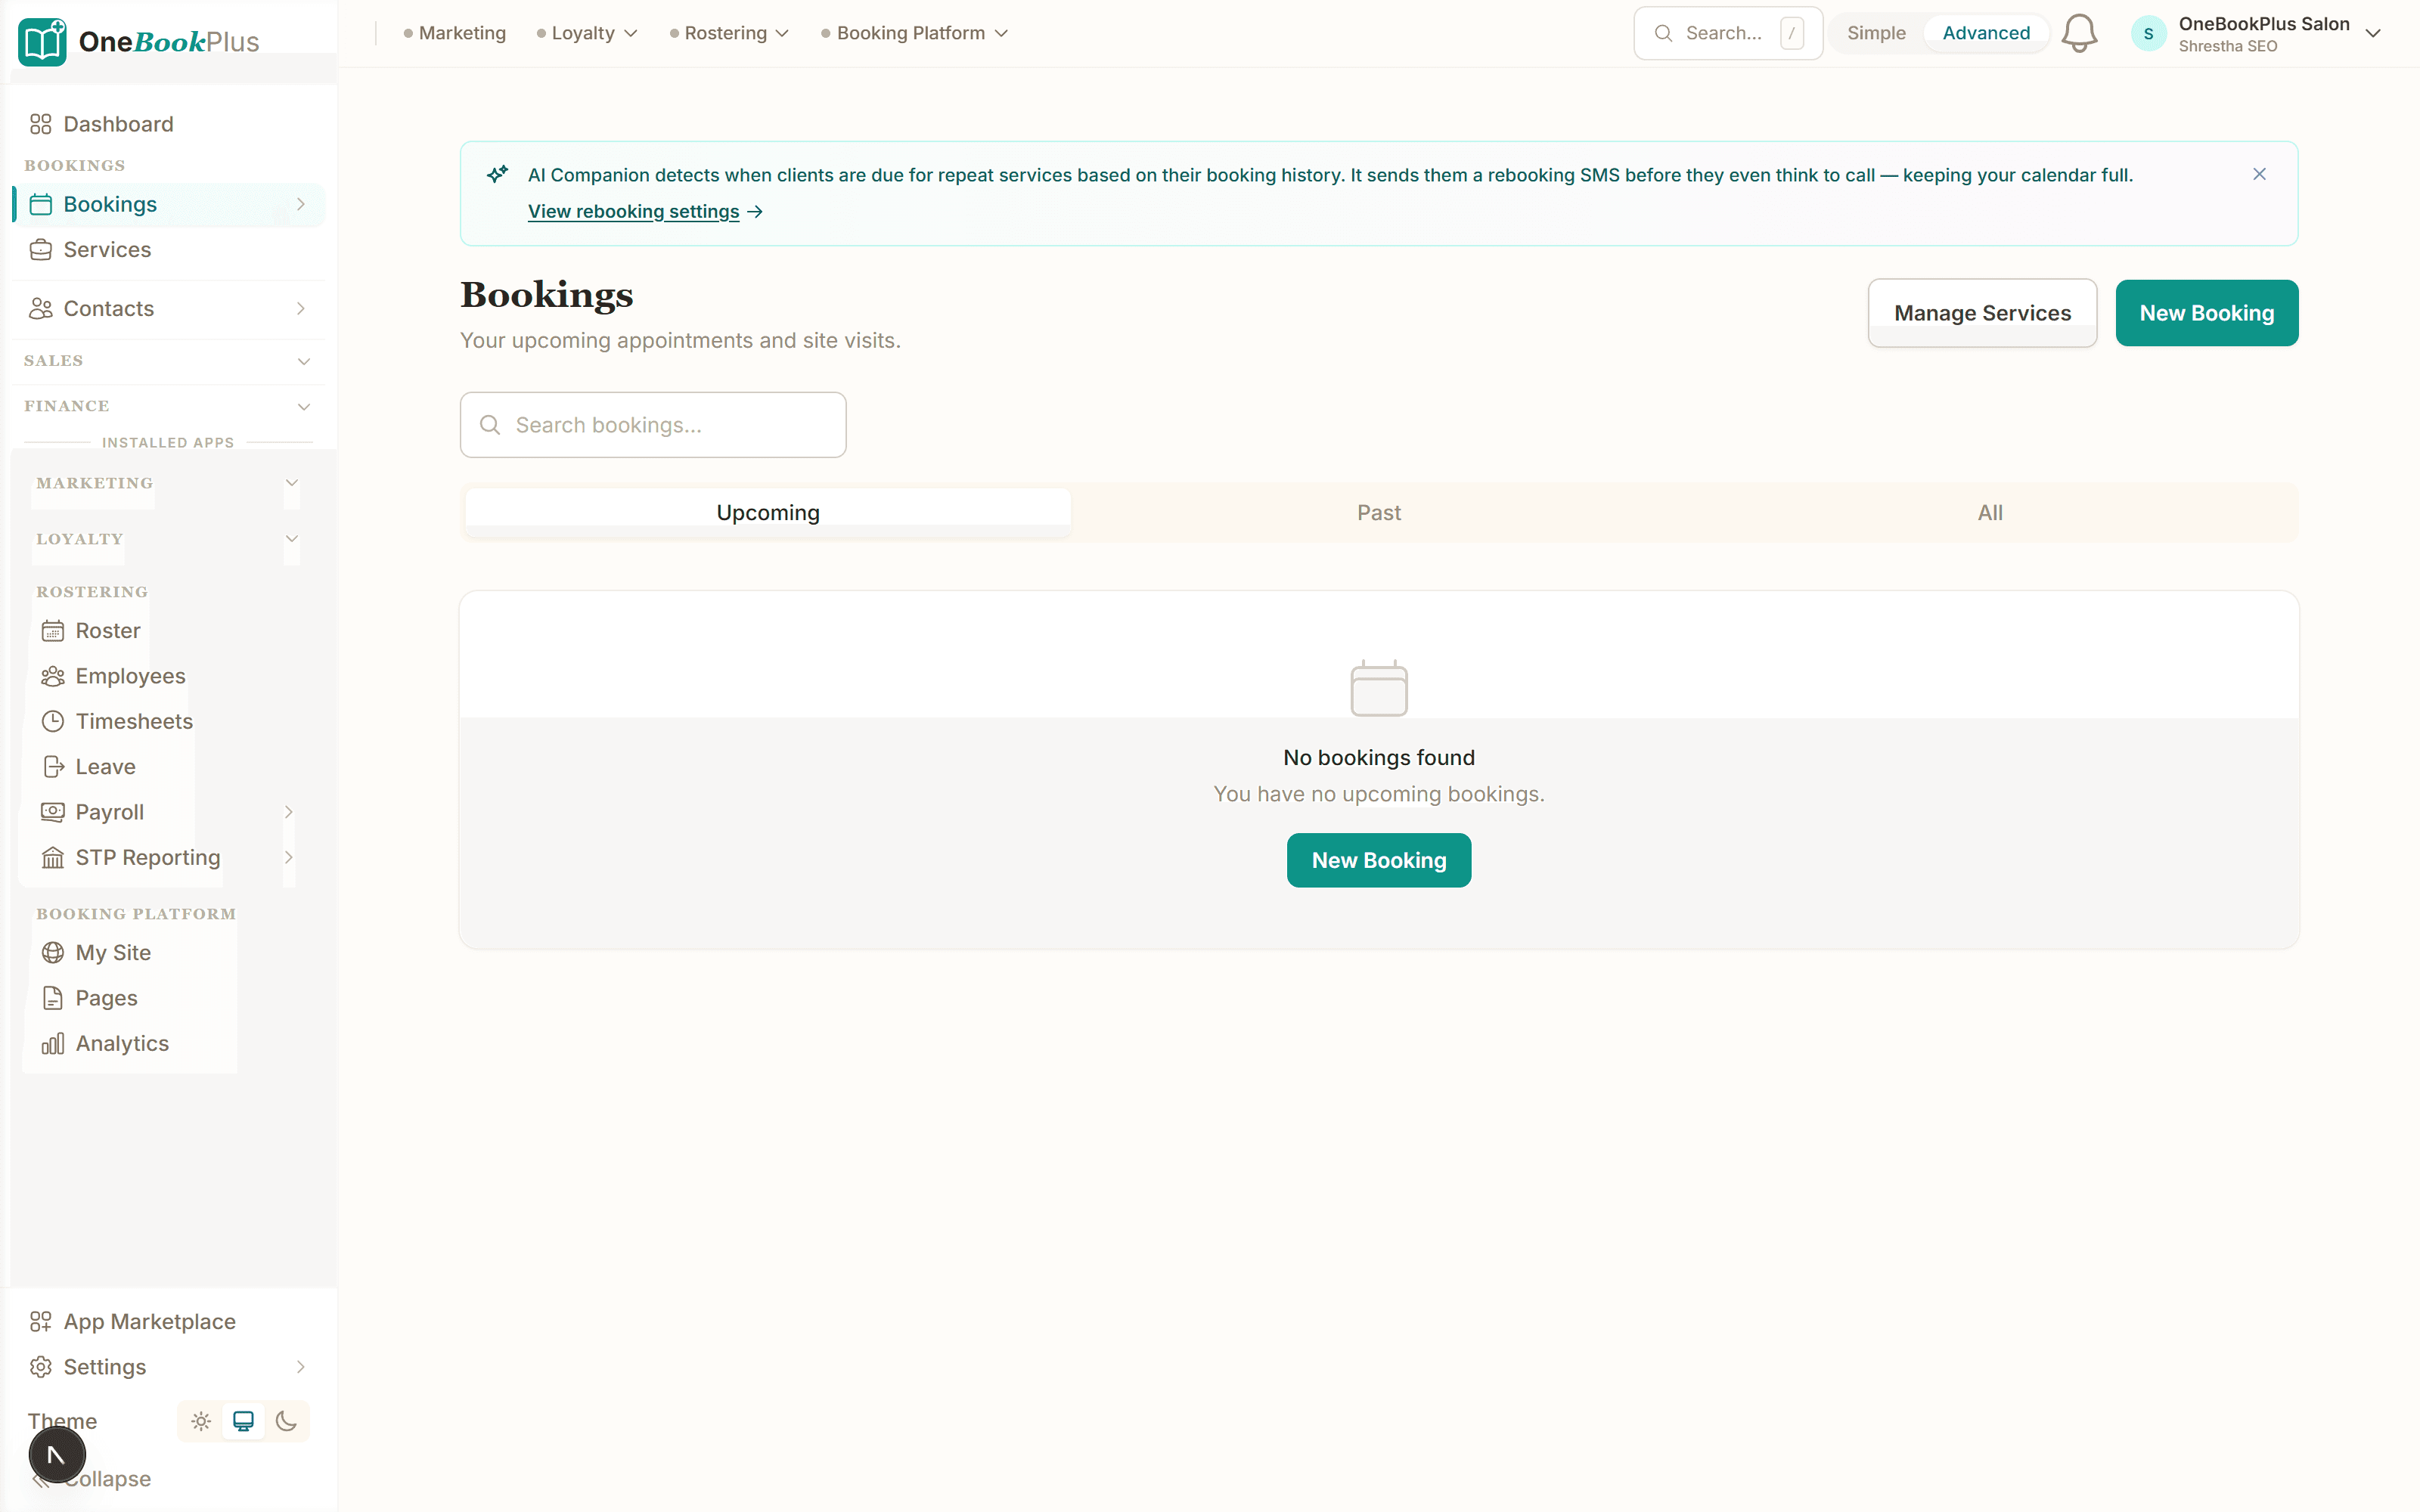Viewport: 2420px width, 1512px height.
Task: Click the New Booking button
Action: coord(2206,312)
